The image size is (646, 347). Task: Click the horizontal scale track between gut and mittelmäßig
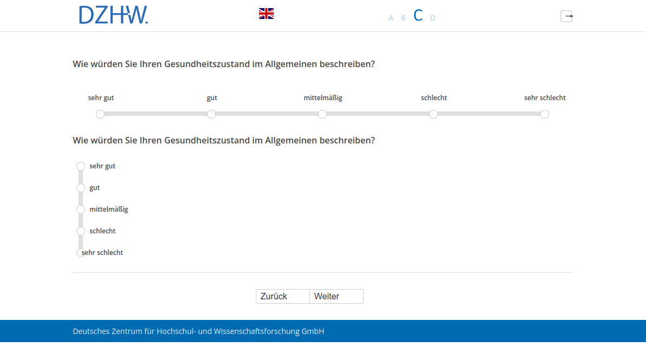[x=267, y=114]
